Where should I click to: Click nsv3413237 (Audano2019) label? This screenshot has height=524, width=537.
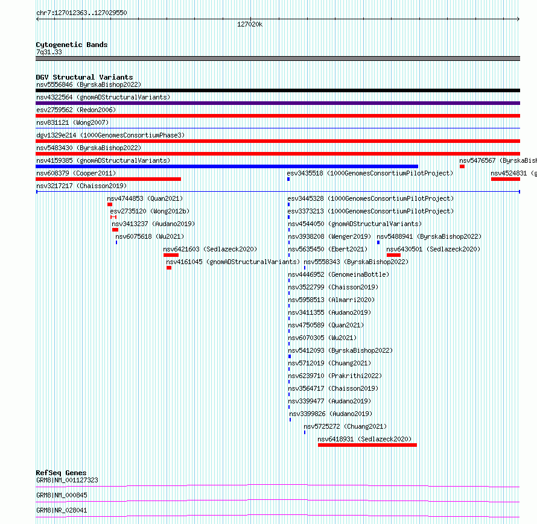point(153,224)
